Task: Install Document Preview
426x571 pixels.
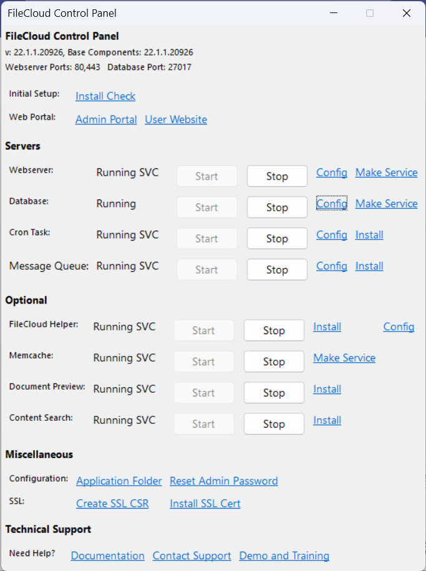Action: coord(327,388)
